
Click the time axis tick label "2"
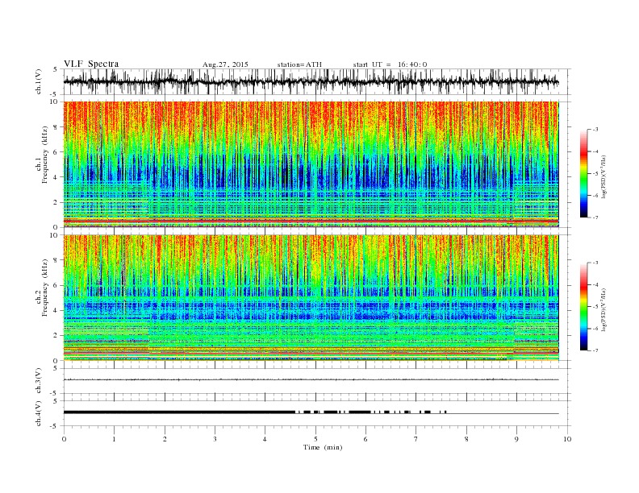click(165, 439)
